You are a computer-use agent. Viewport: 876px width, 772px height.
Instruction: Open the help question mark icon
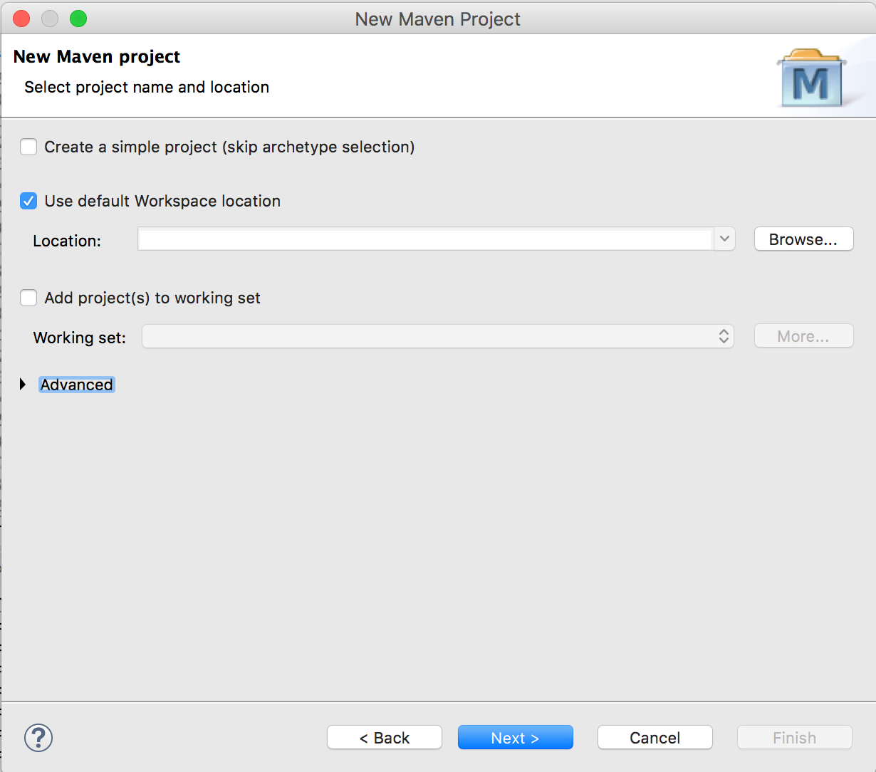point(38,738)
